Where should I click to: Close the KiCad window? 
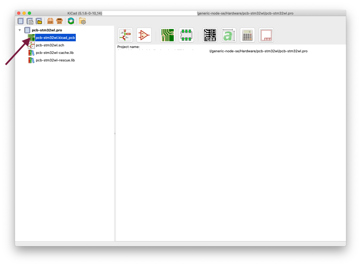(19, 13)
